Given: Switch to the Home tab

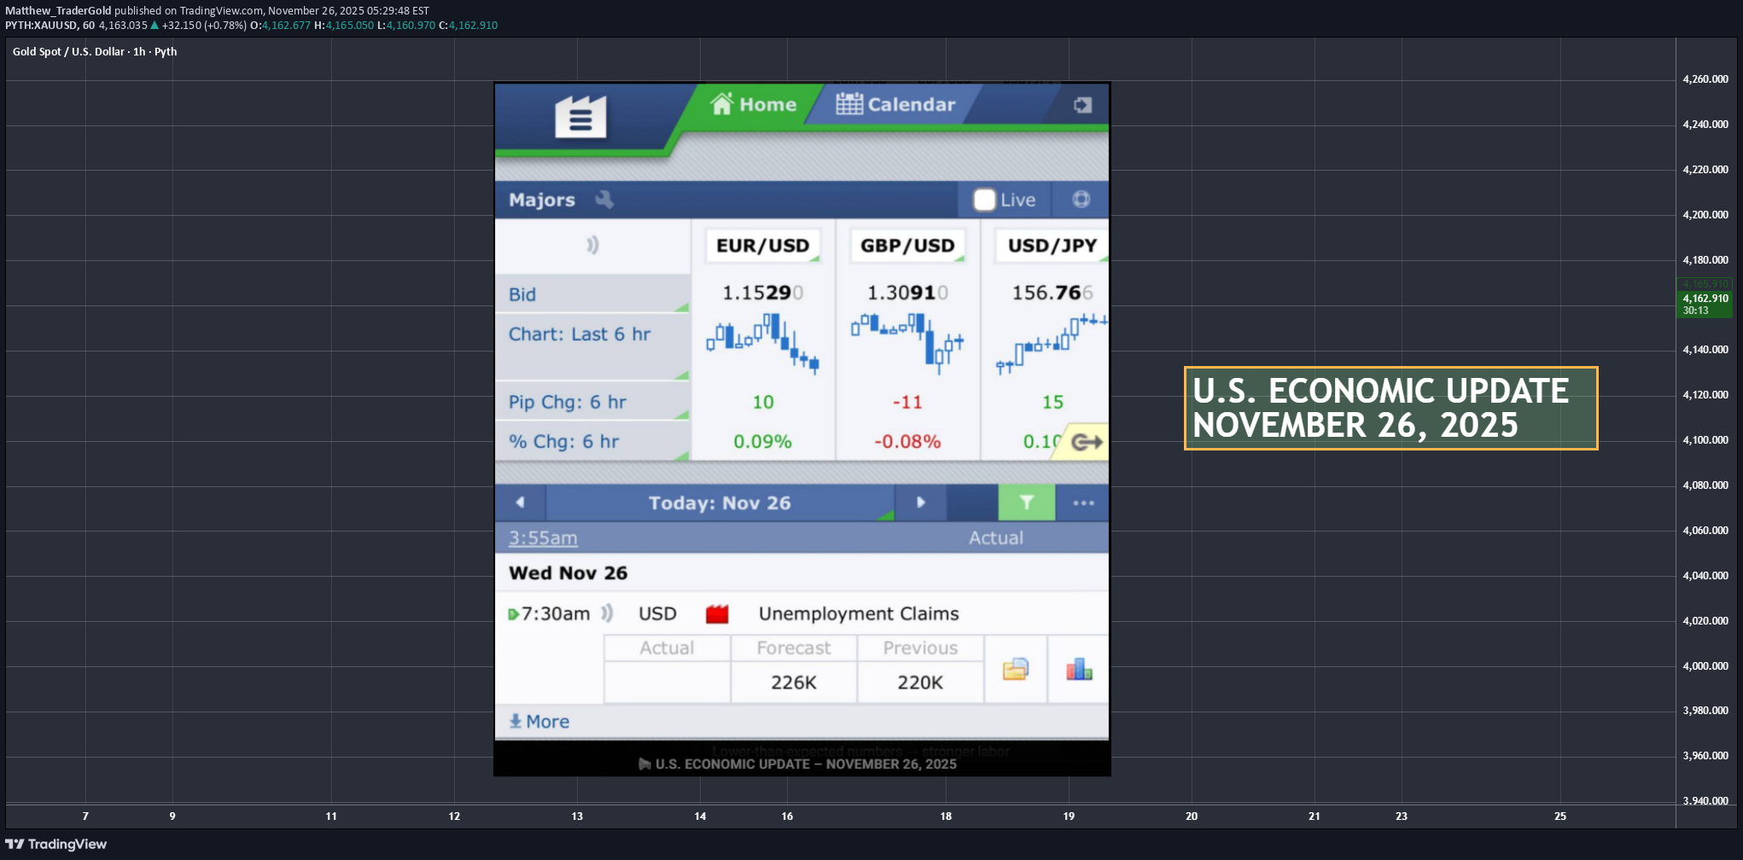Looking at the screenshot, I should [x=755, y=104].
